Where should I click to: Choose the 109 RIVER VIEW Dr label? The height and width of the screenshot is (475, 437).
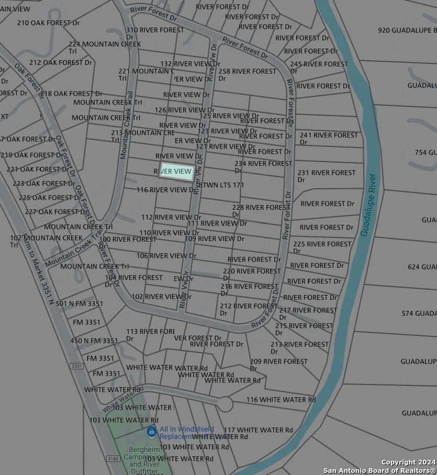click(x=215, y=239)
